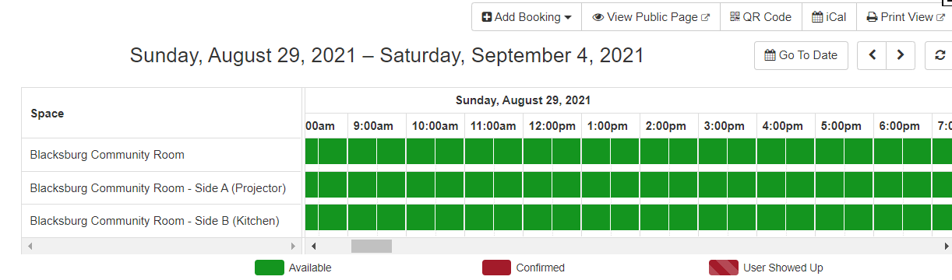The image size is (952, 280).
Task: Select the Side A (Projector) room label
Action: [x=158, y=188]
